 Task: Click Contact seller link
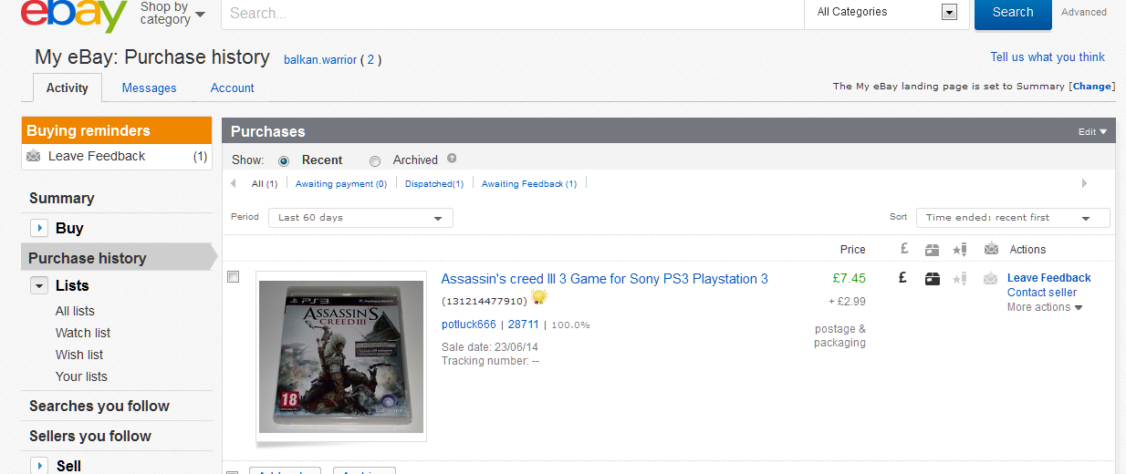pos(1042,293)
